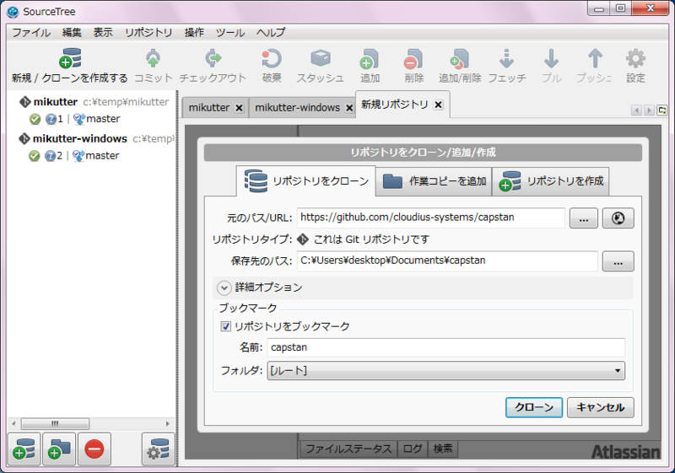Click the クローン button

tap(534, 407)
